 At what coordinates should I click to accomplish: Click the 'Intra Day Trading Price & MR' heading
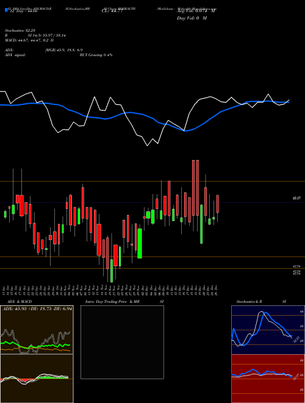pos(112,302)
